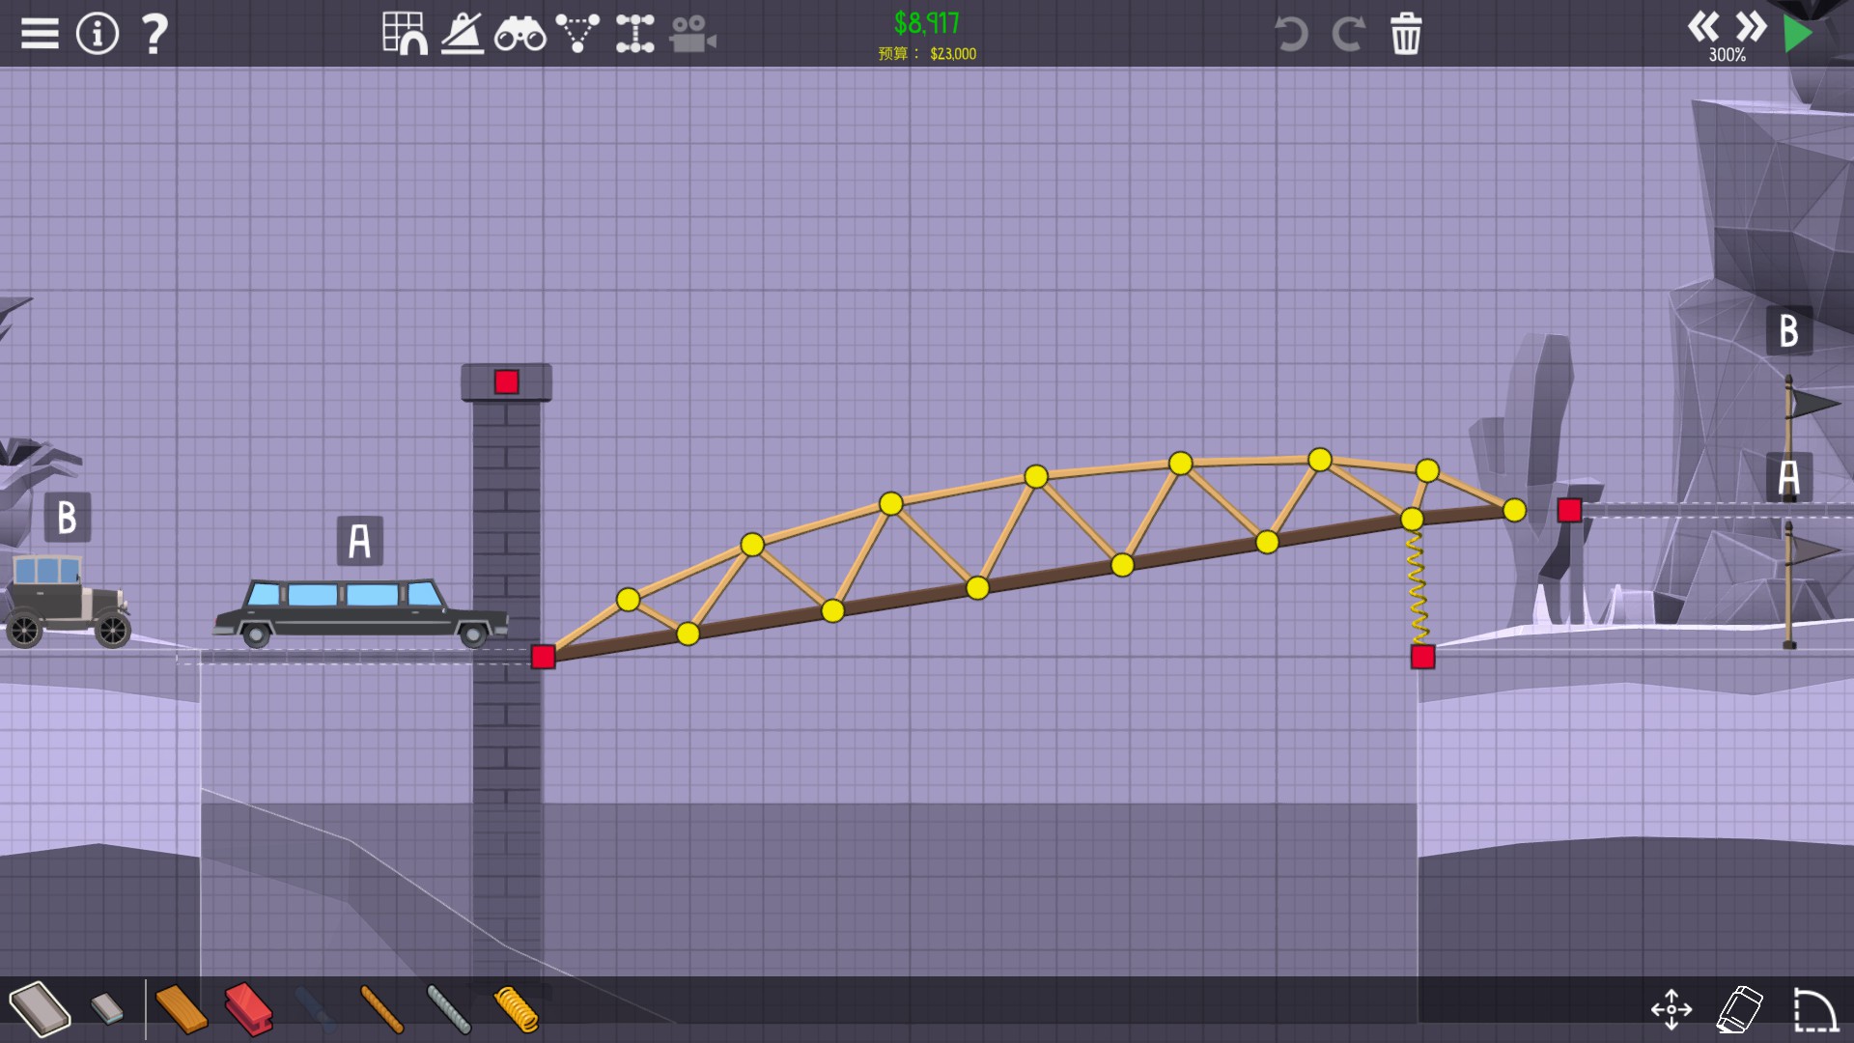Open the hamburger main menu
This screenshot has height=1043, width=1854.
(40, 34)
